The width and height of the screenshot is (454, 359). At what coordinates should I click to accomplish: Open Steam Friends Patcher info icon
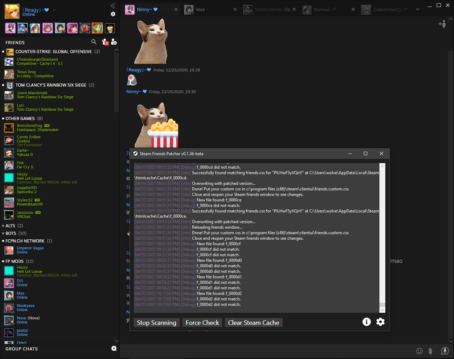367,322
